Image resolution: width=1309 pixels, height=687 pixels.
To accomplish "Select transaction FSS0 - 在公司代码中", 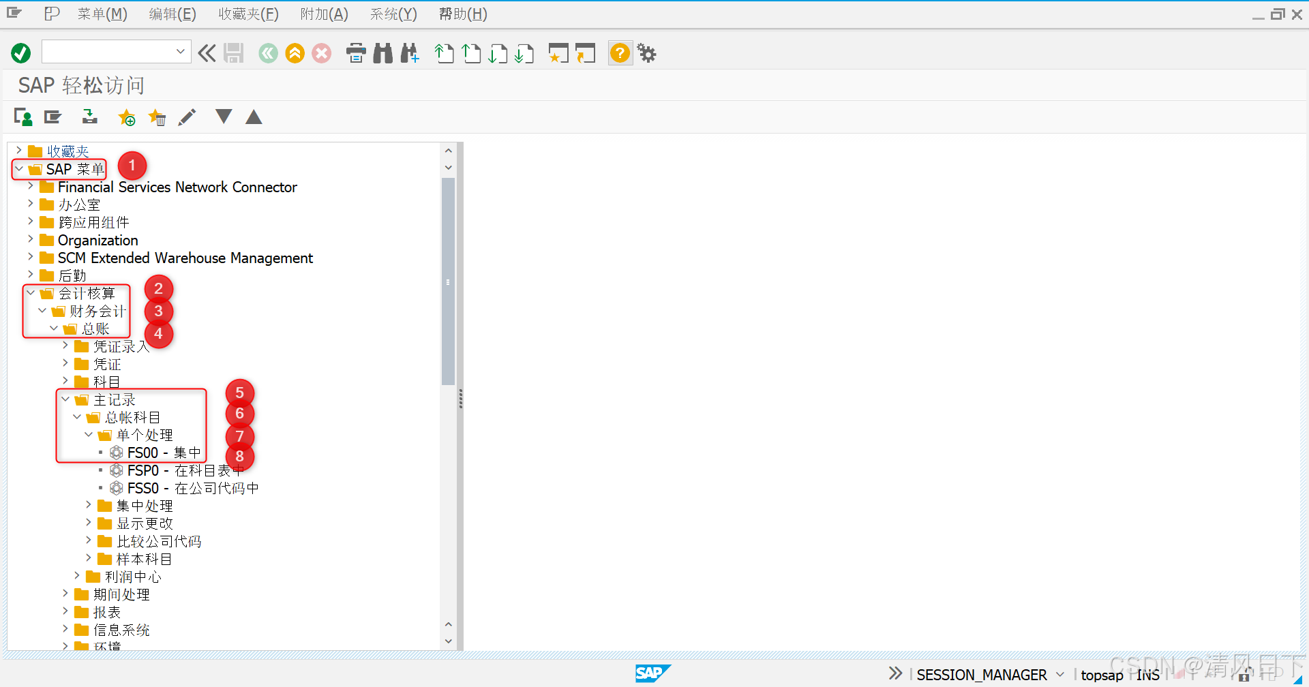I will (193, 488).
